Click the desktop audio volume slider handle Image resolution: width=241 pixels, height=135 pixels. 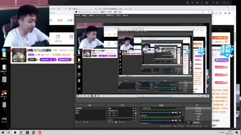[x=173, y=120]
